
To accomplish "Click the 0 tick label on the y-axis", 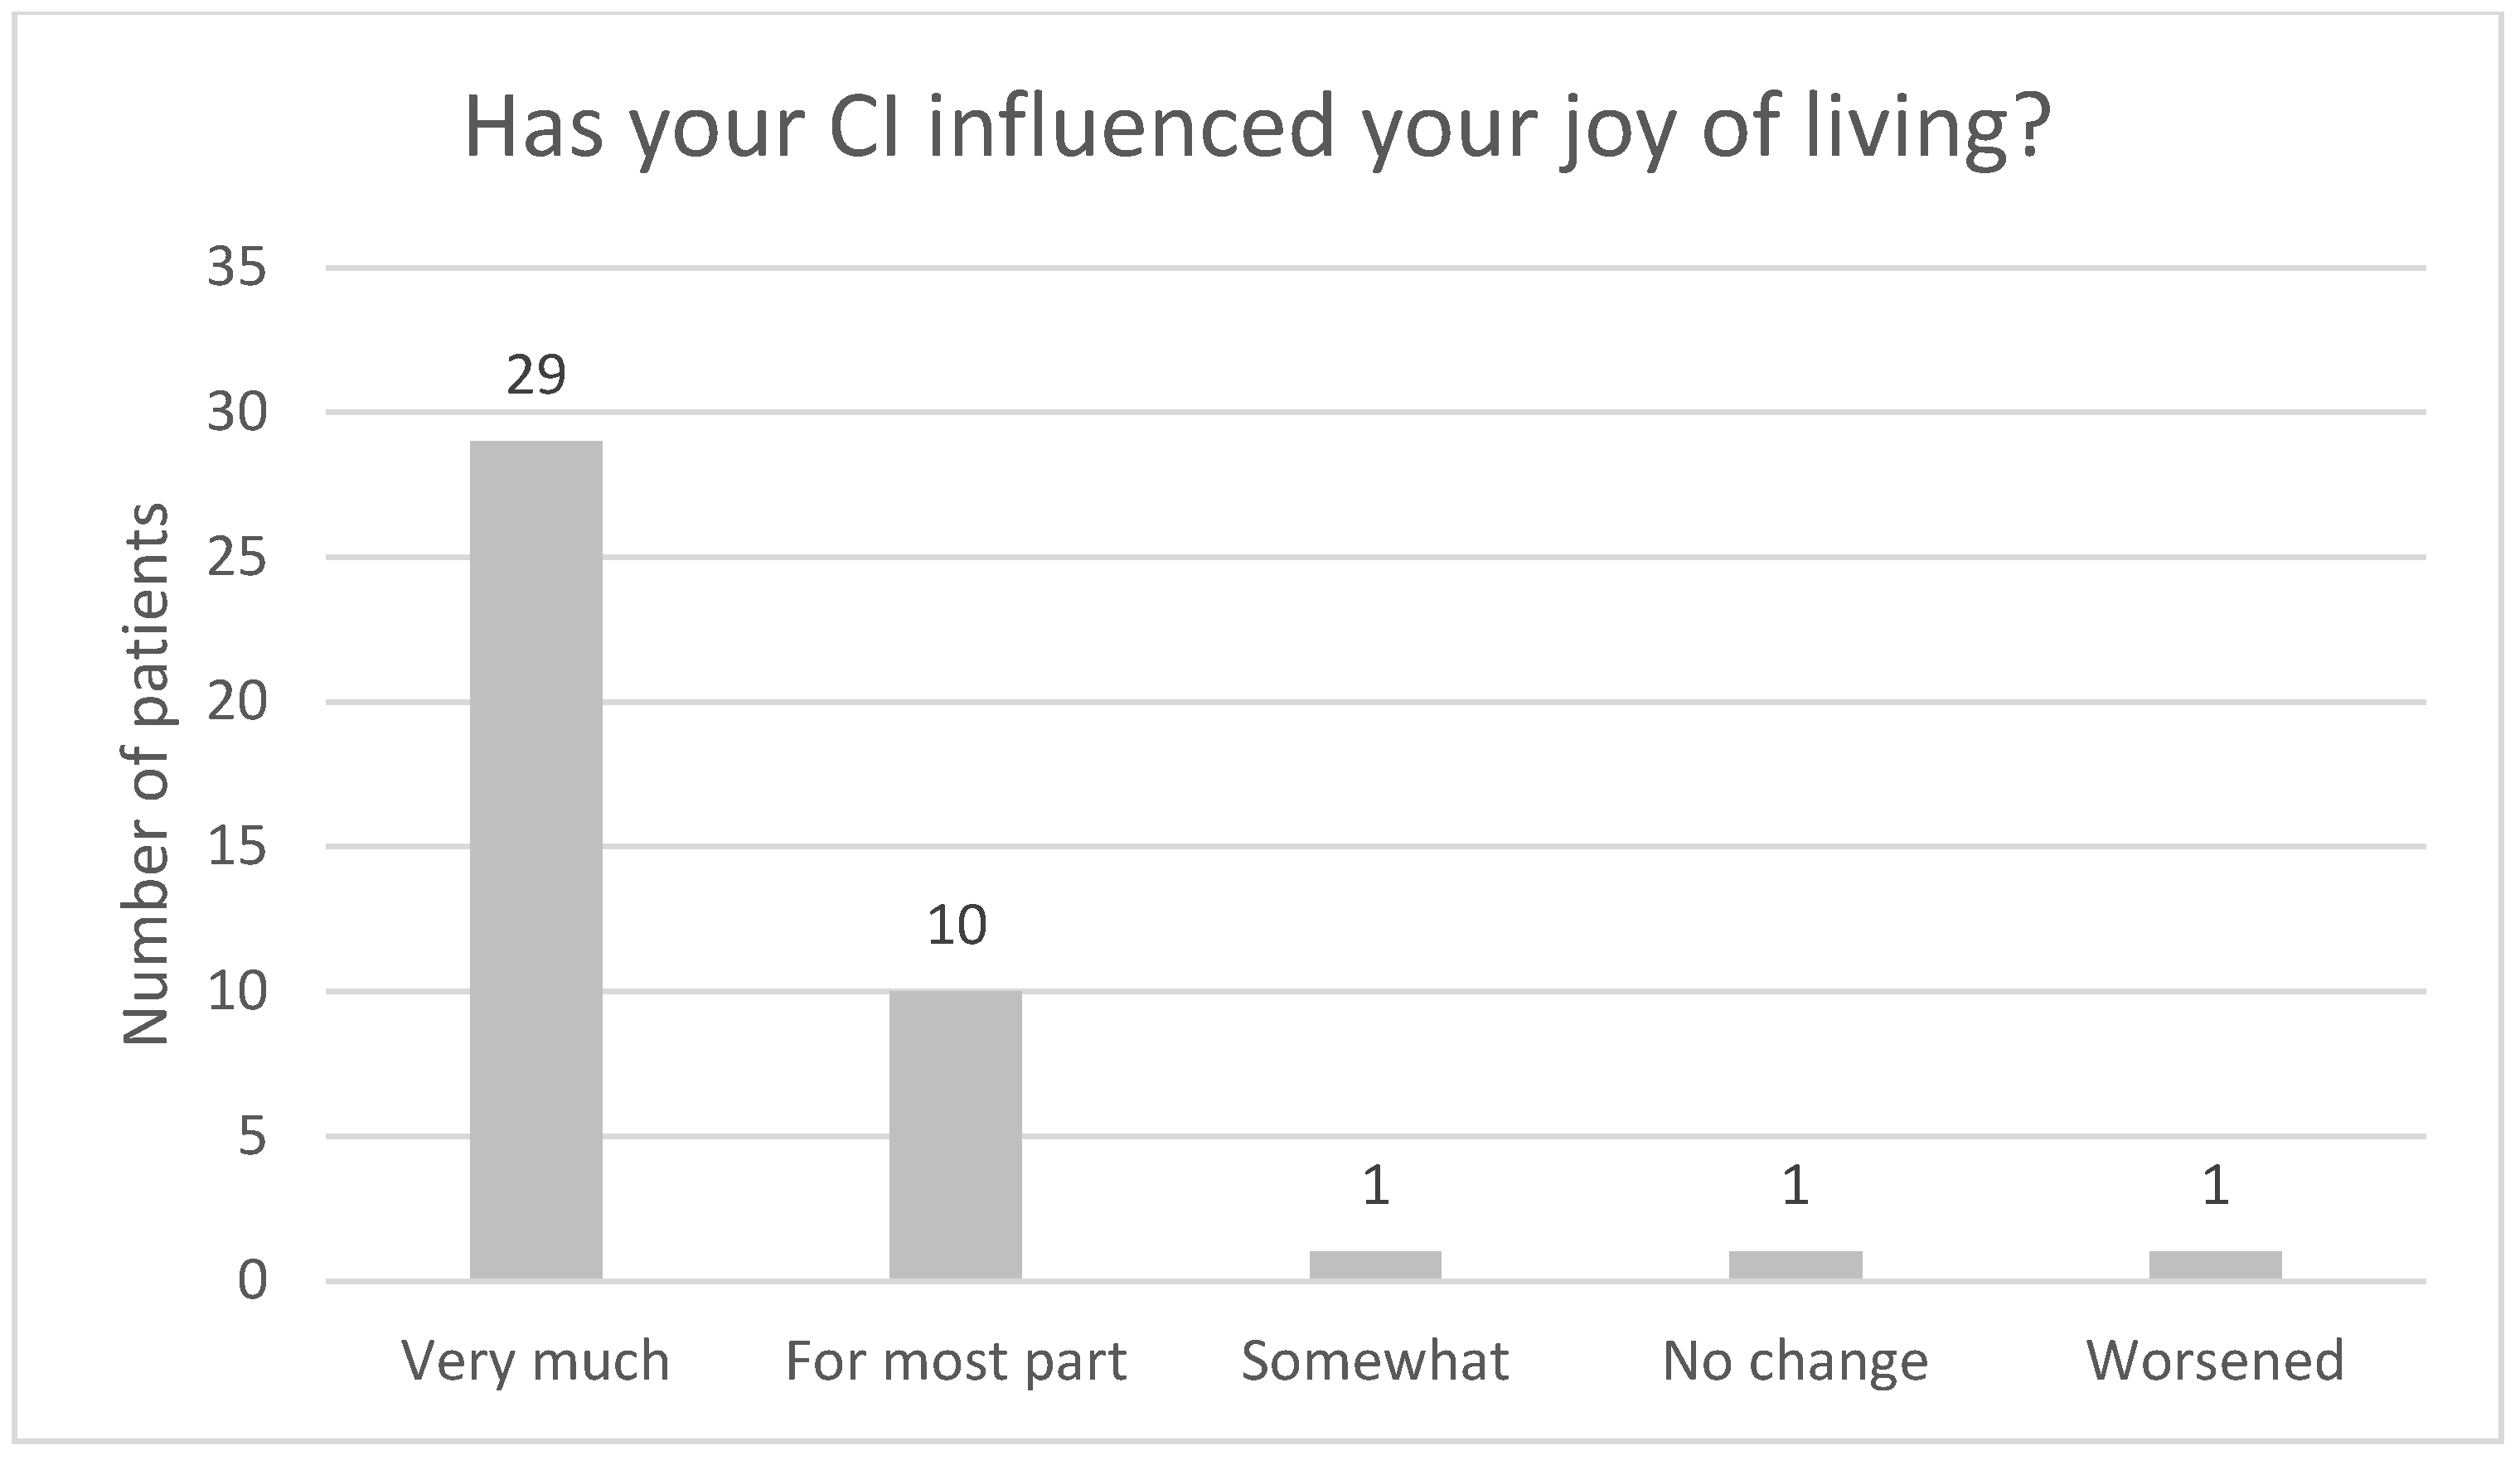I will 252,1282.
